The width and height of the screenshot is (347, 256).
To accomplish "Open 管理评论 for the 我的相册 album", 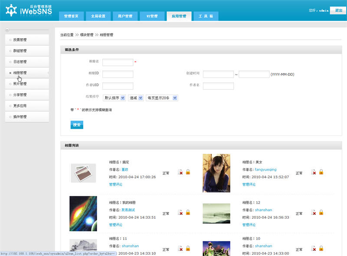I will coord(115,225).
